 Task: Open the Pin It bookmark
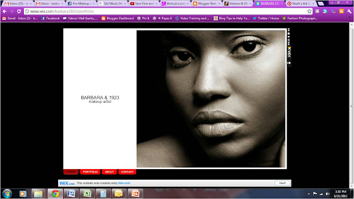(143, 18)
